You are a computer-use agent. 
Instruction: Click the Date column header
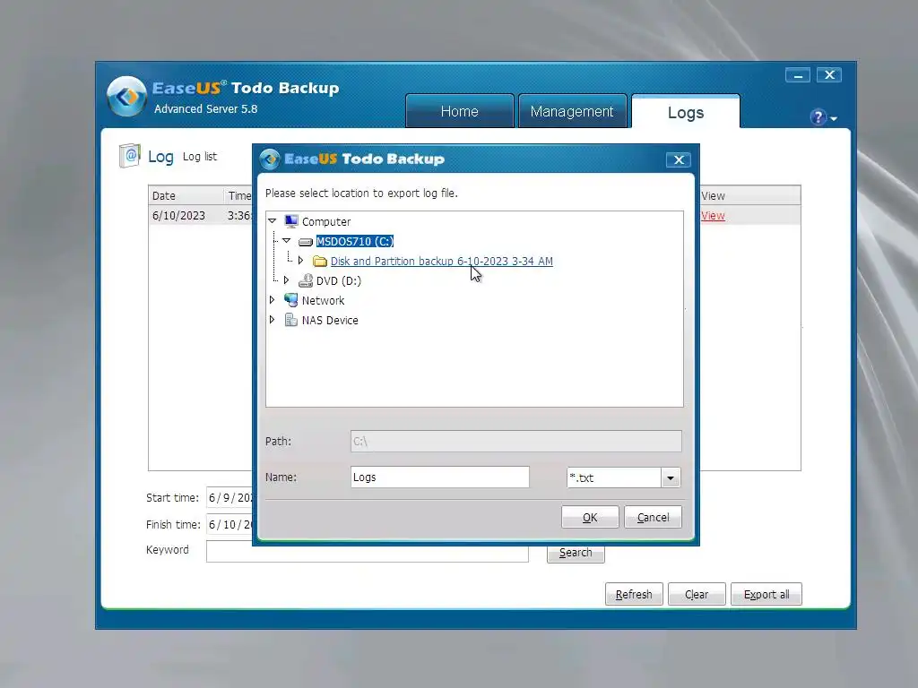(186, 196)
